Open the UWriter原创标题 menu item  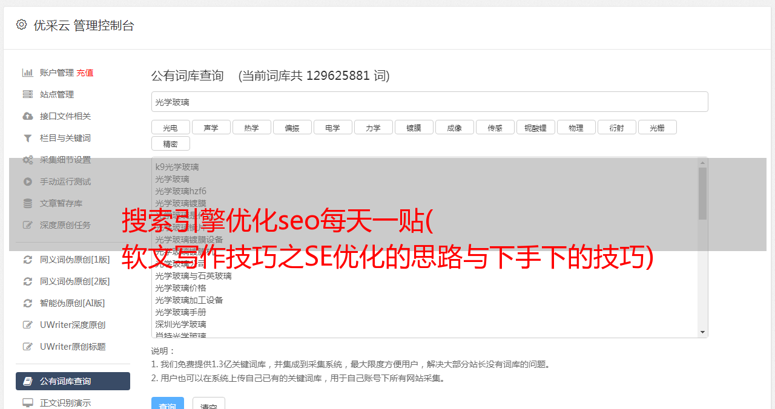coord(73,347)
